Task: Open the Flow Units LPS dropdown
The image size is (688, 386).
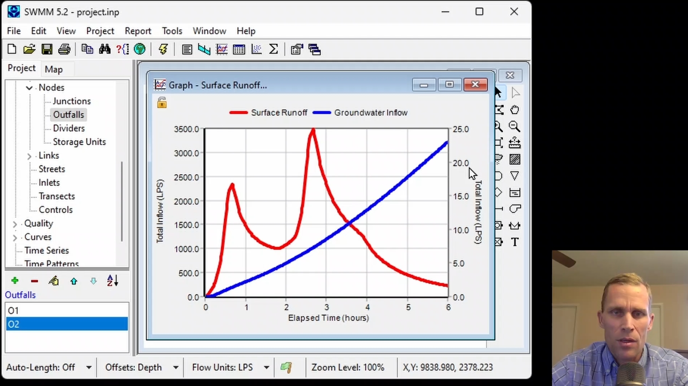Action: (267, 367)
